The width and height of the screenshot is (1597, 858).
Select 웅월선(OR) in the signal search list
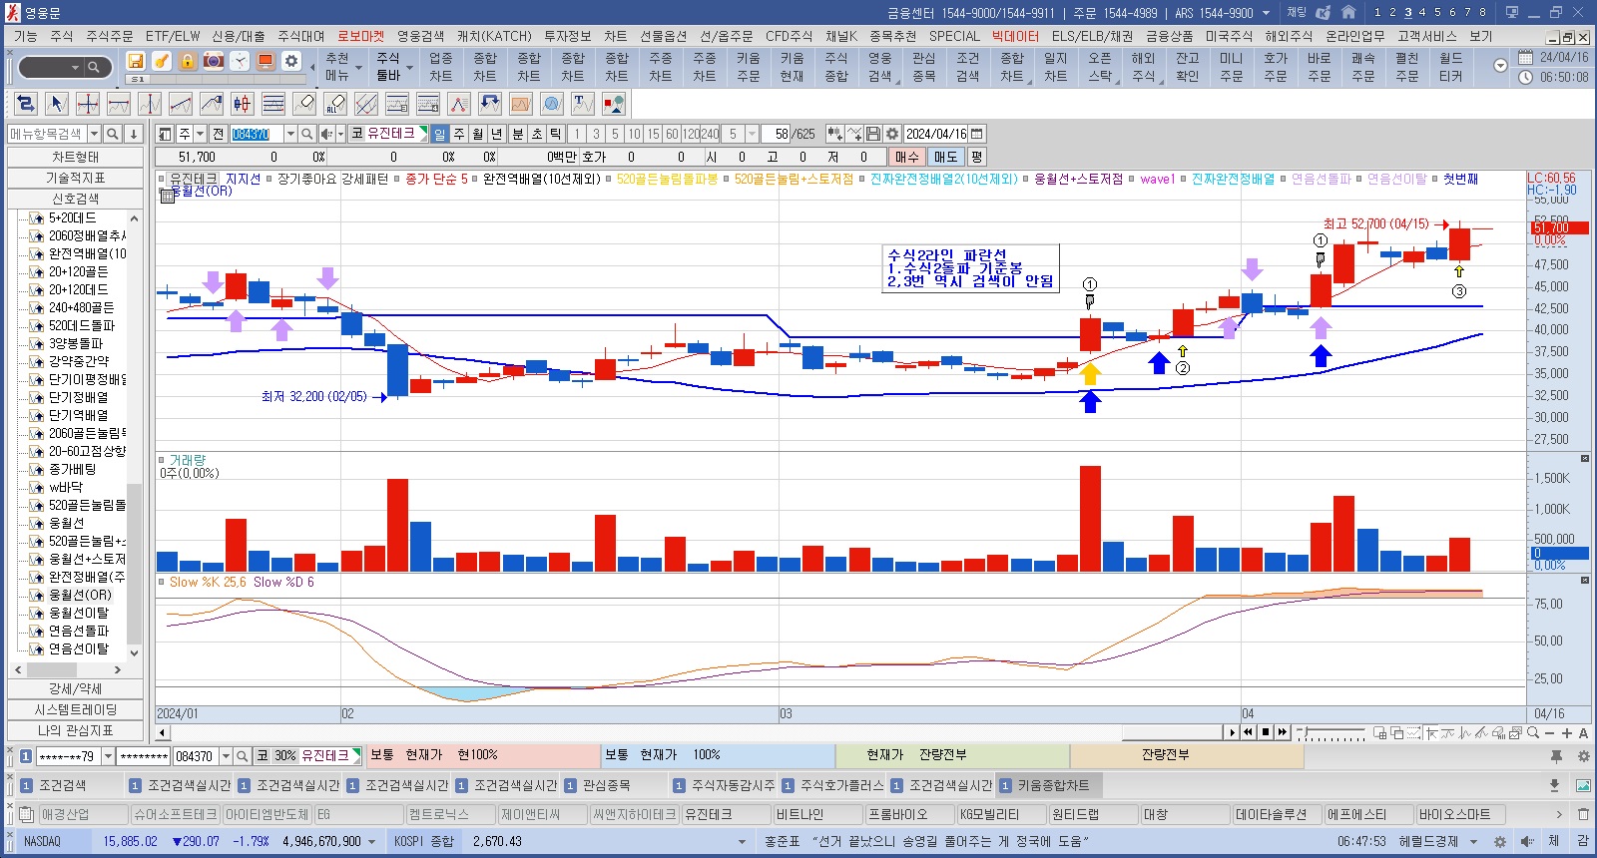tap(80, 595)
